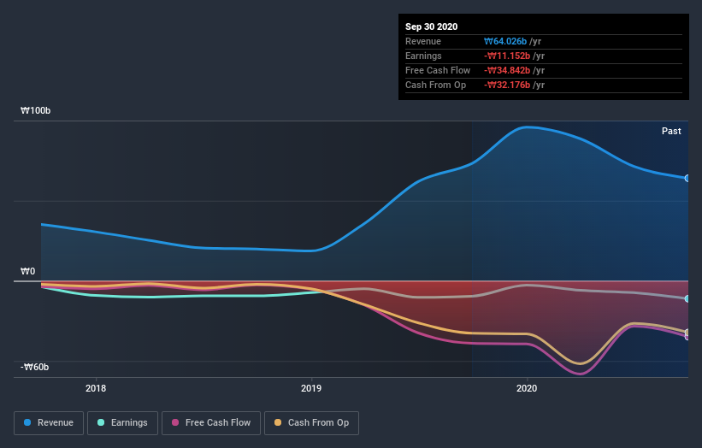The width and height of the screenshot is (702, 448).
Task: Click the Earnings label in the tooltip
Action: pos(423,56)
